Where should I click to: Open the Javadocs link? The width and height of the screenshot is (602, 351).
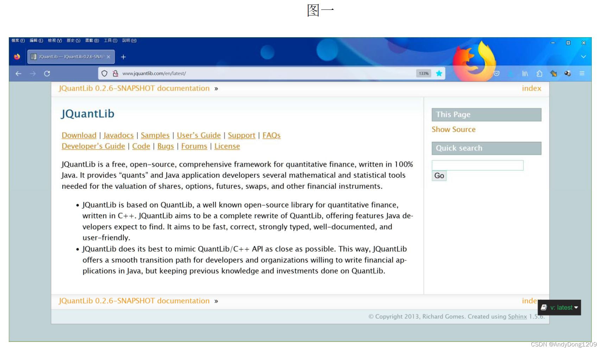pyautogui.click(x=119, y=135)
